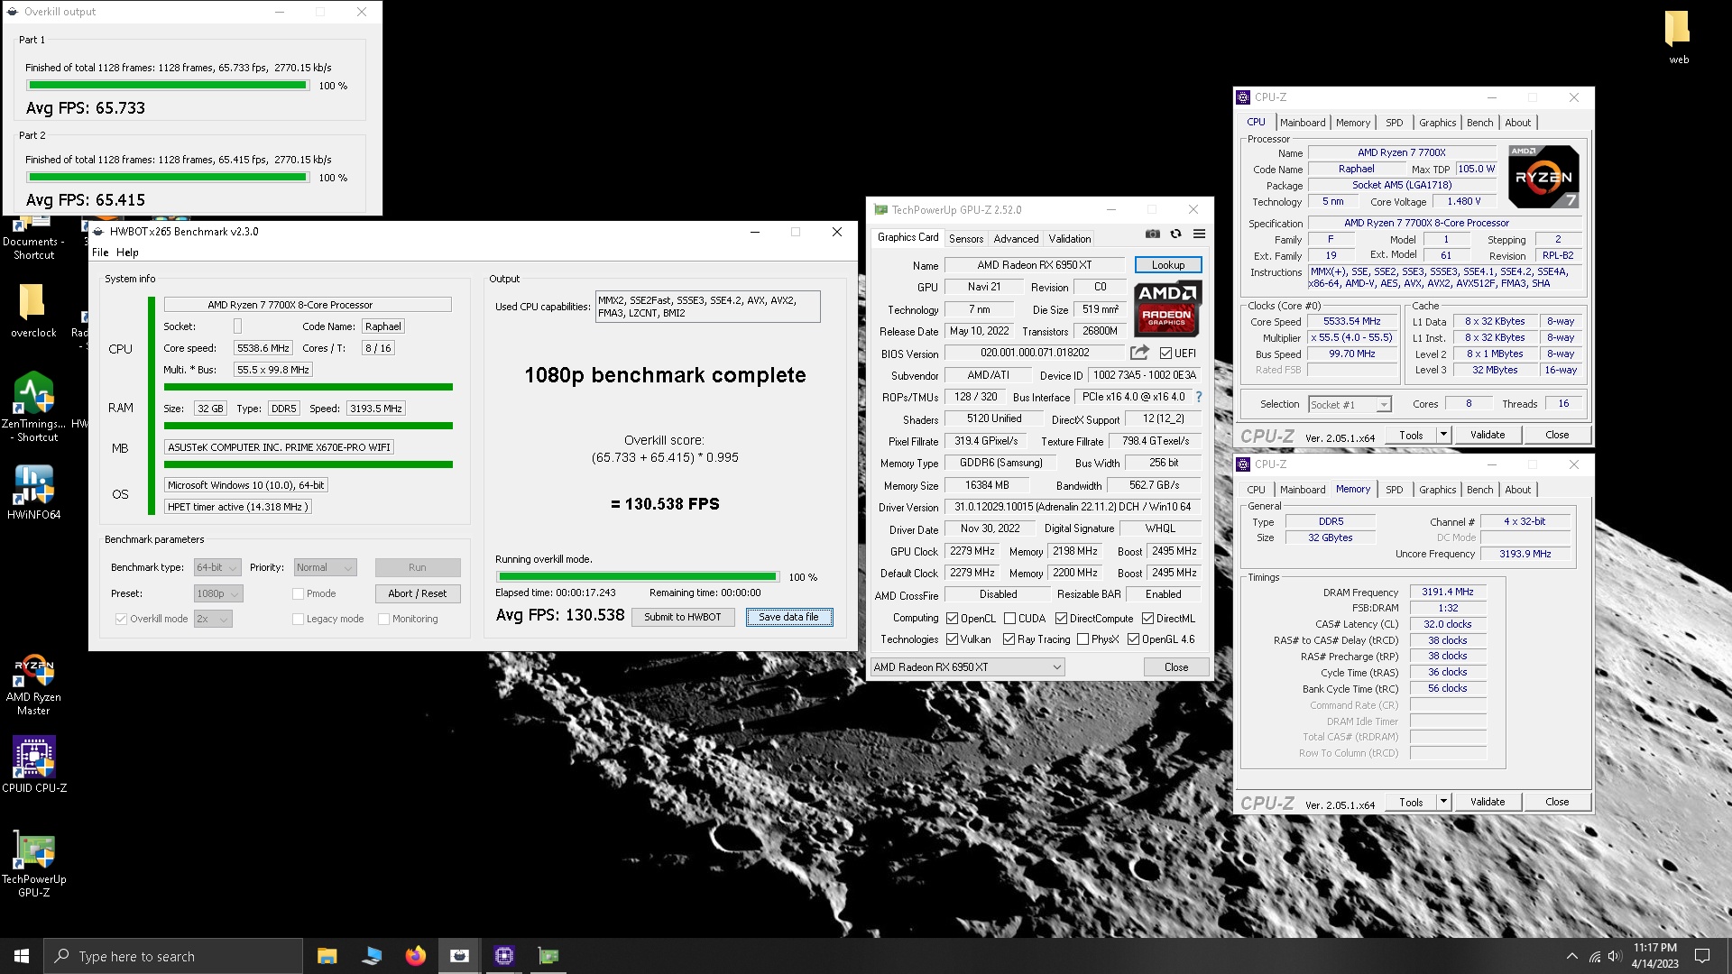Open the SPD tab in the lower CPU-Z window

[x=1394, y=490]
